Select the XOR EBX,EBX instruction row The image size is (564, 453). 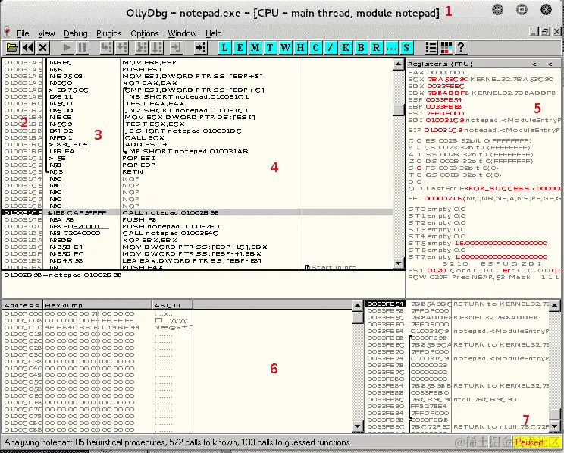pyautogui.click(x=197, y=240)
